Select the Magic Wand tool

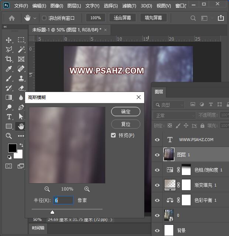21,49
